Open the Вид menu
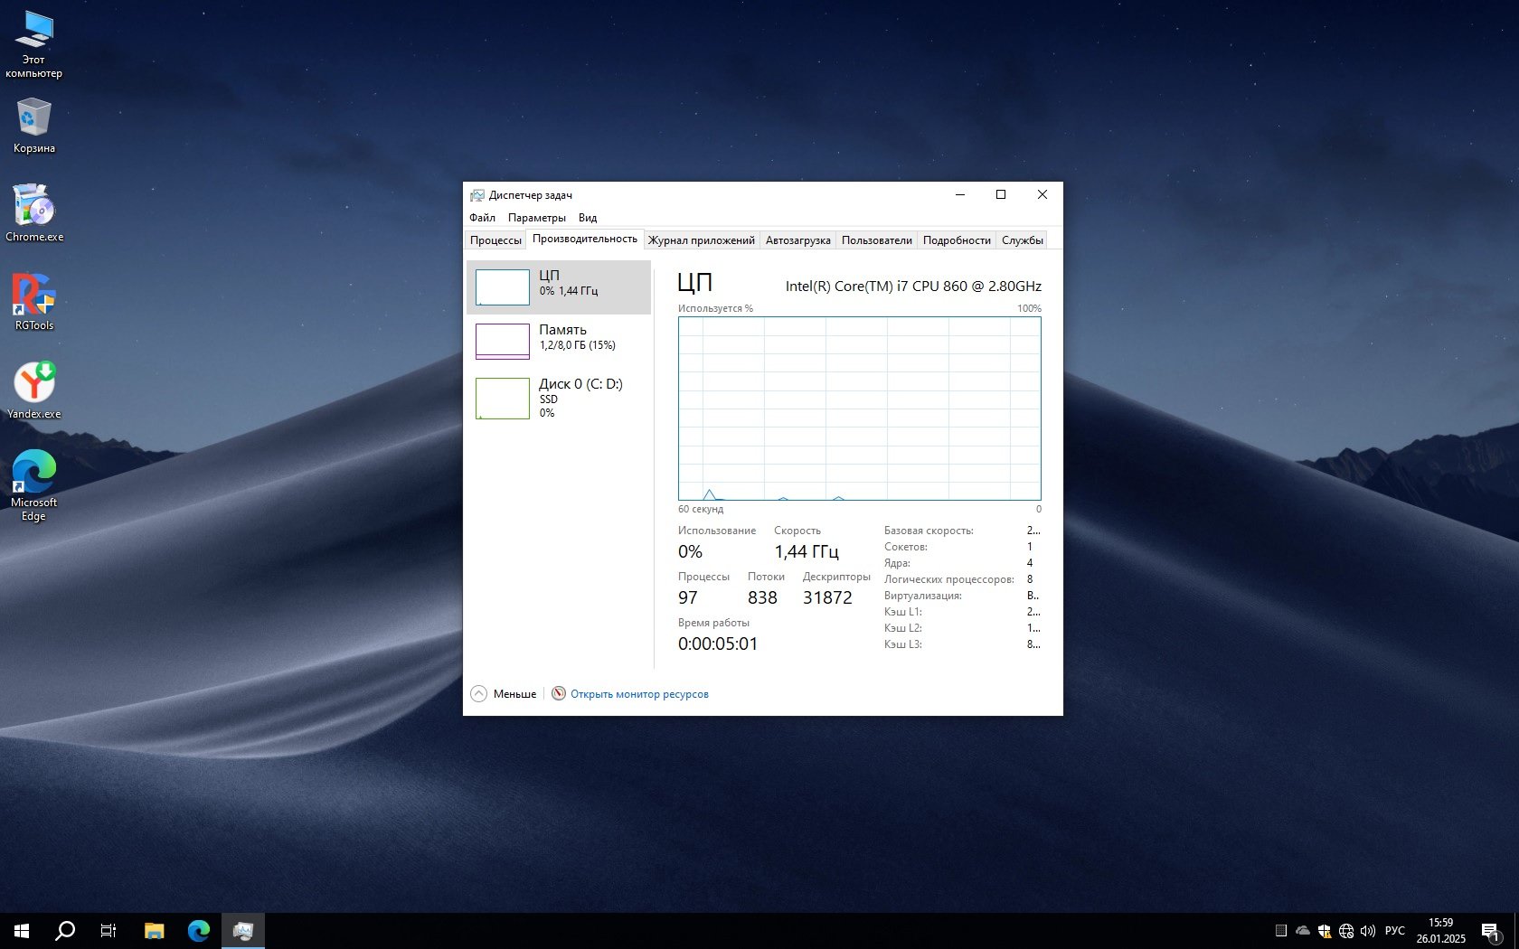 point(588,218)
